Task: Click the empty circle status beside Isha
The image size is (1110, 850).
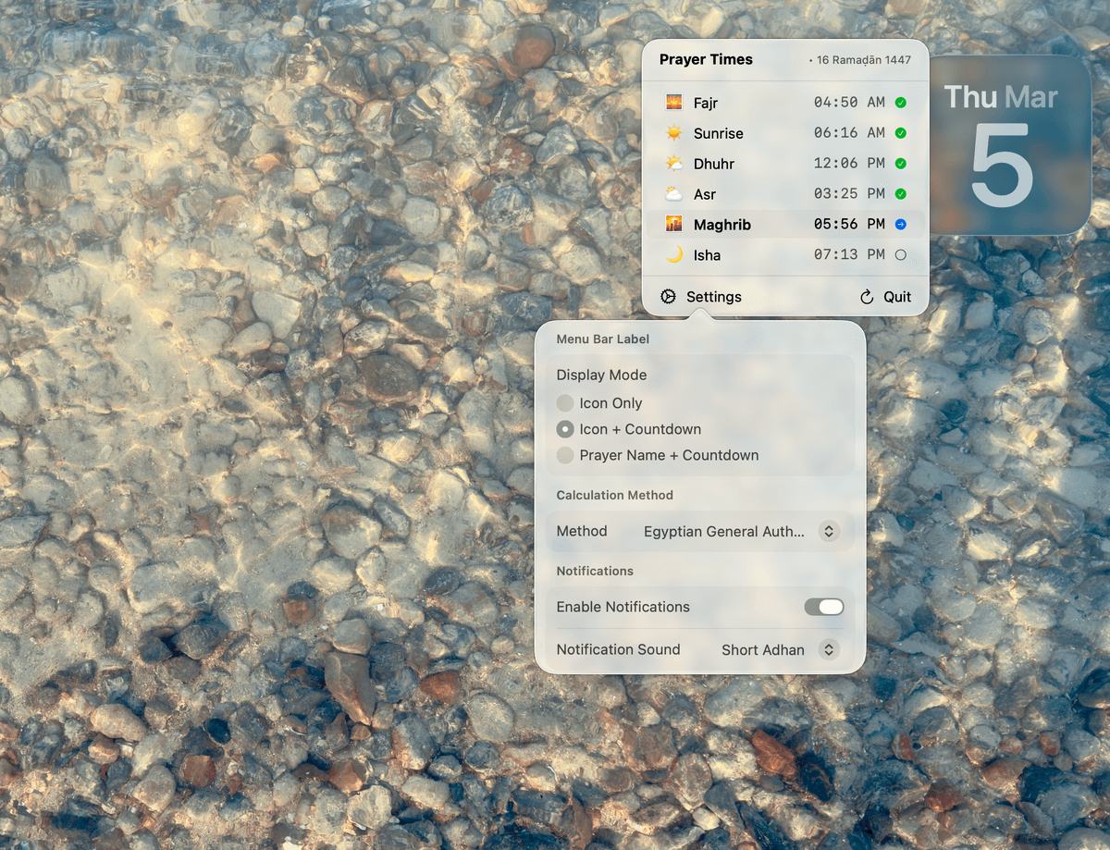Action: coord(899,255)
